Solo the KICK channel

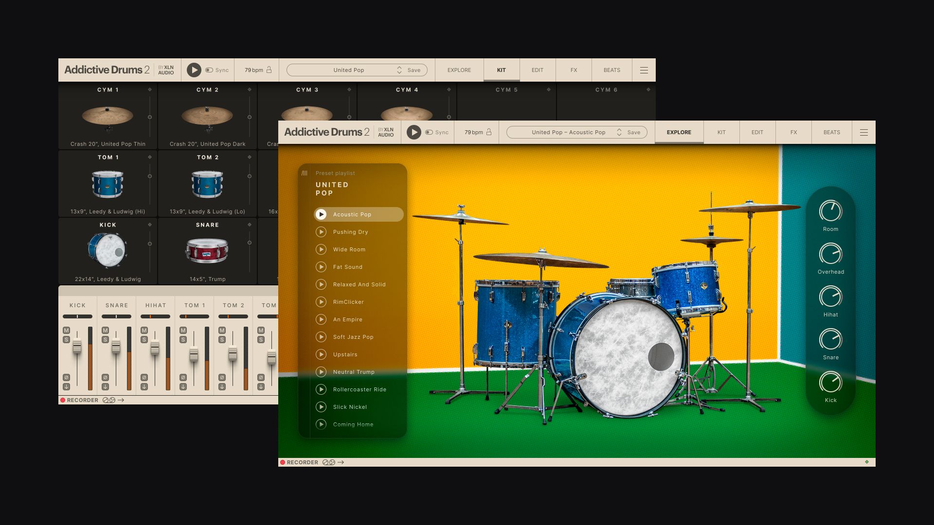click(66, 340)
